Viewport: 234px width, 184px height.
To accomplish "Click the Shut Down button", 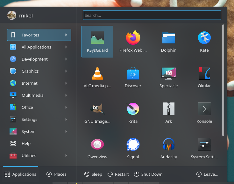I will 148,174.
